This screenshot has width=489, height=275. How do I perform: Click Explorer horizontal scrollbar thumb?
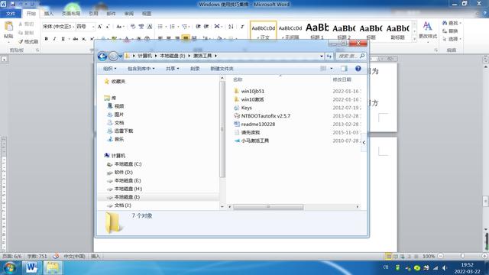268,207
